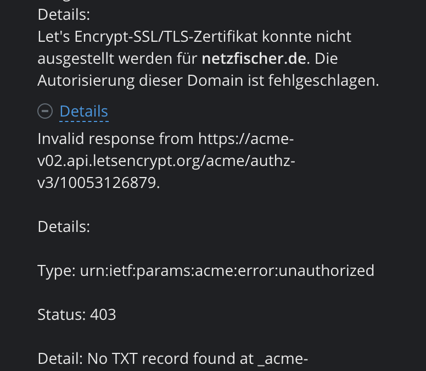
Task: Click the Detail: label on the last line
Action: coord(60,358)
